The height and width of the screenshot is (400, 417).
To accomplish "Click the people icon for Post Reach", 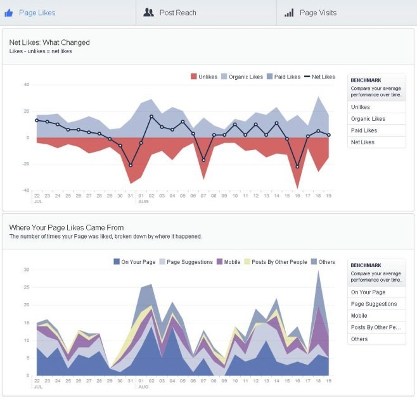I will pyautogui.click(x=148, y=13).
